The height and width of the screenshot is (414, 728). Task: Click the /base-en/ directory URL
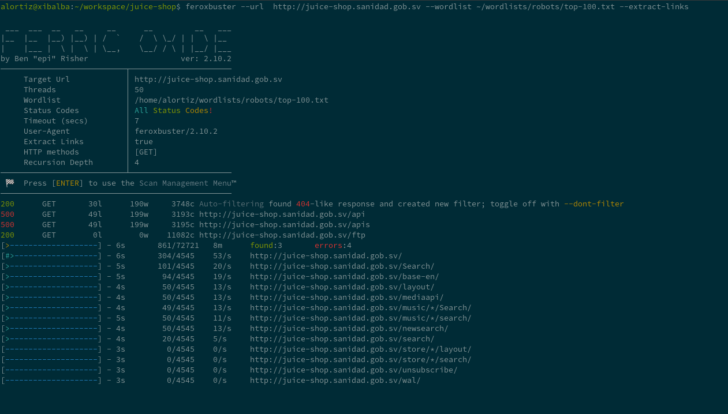(344, 277)
